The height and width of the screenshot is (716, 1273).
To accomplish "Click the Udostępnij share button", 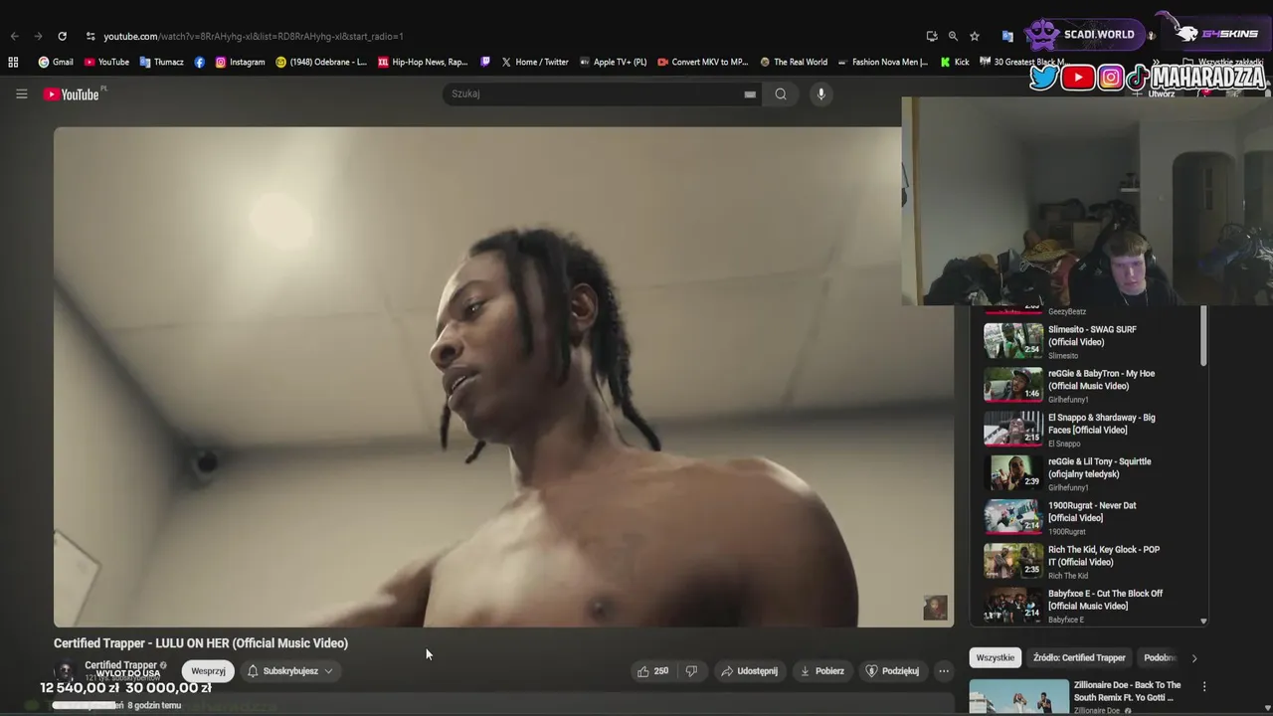I will click(749, 671).
